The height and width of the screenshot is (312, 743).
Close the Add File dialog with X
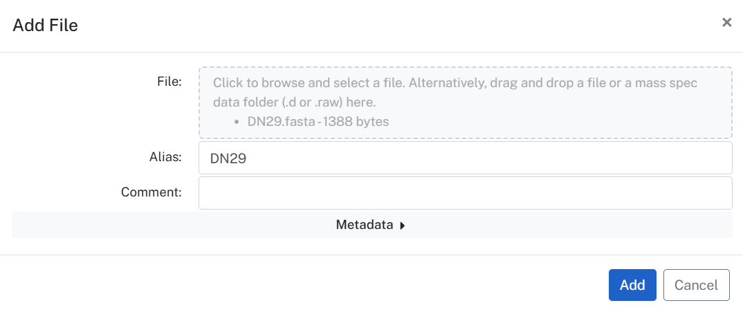726,22
